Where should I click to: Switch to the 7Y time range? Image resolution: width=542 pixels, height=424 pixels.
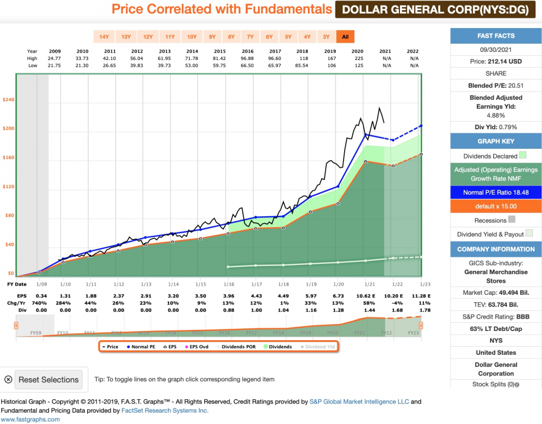click(250, 37)
